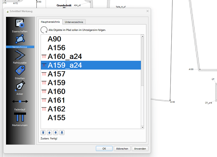Image resolution: width=217 pixels, height=157 pixels.
Task: Select the A157 list entry
Action: click(91, 74)
